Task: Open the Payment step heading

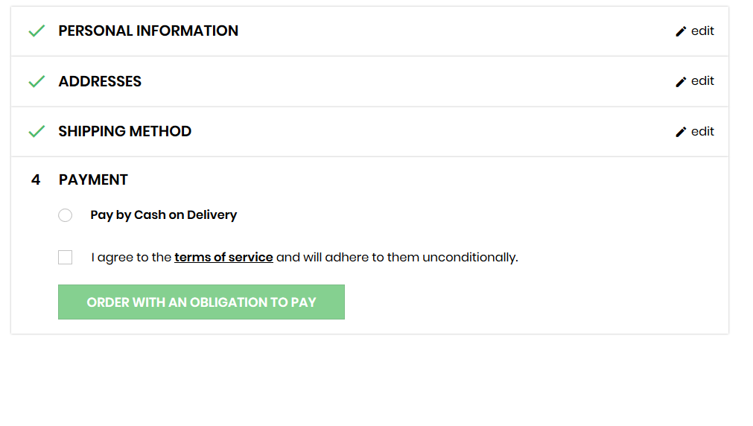Action: [93, 180]
